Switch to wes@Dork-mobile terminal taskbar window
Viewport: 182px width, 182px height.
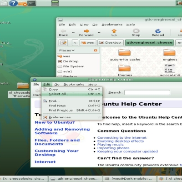(x=129, y=179)
